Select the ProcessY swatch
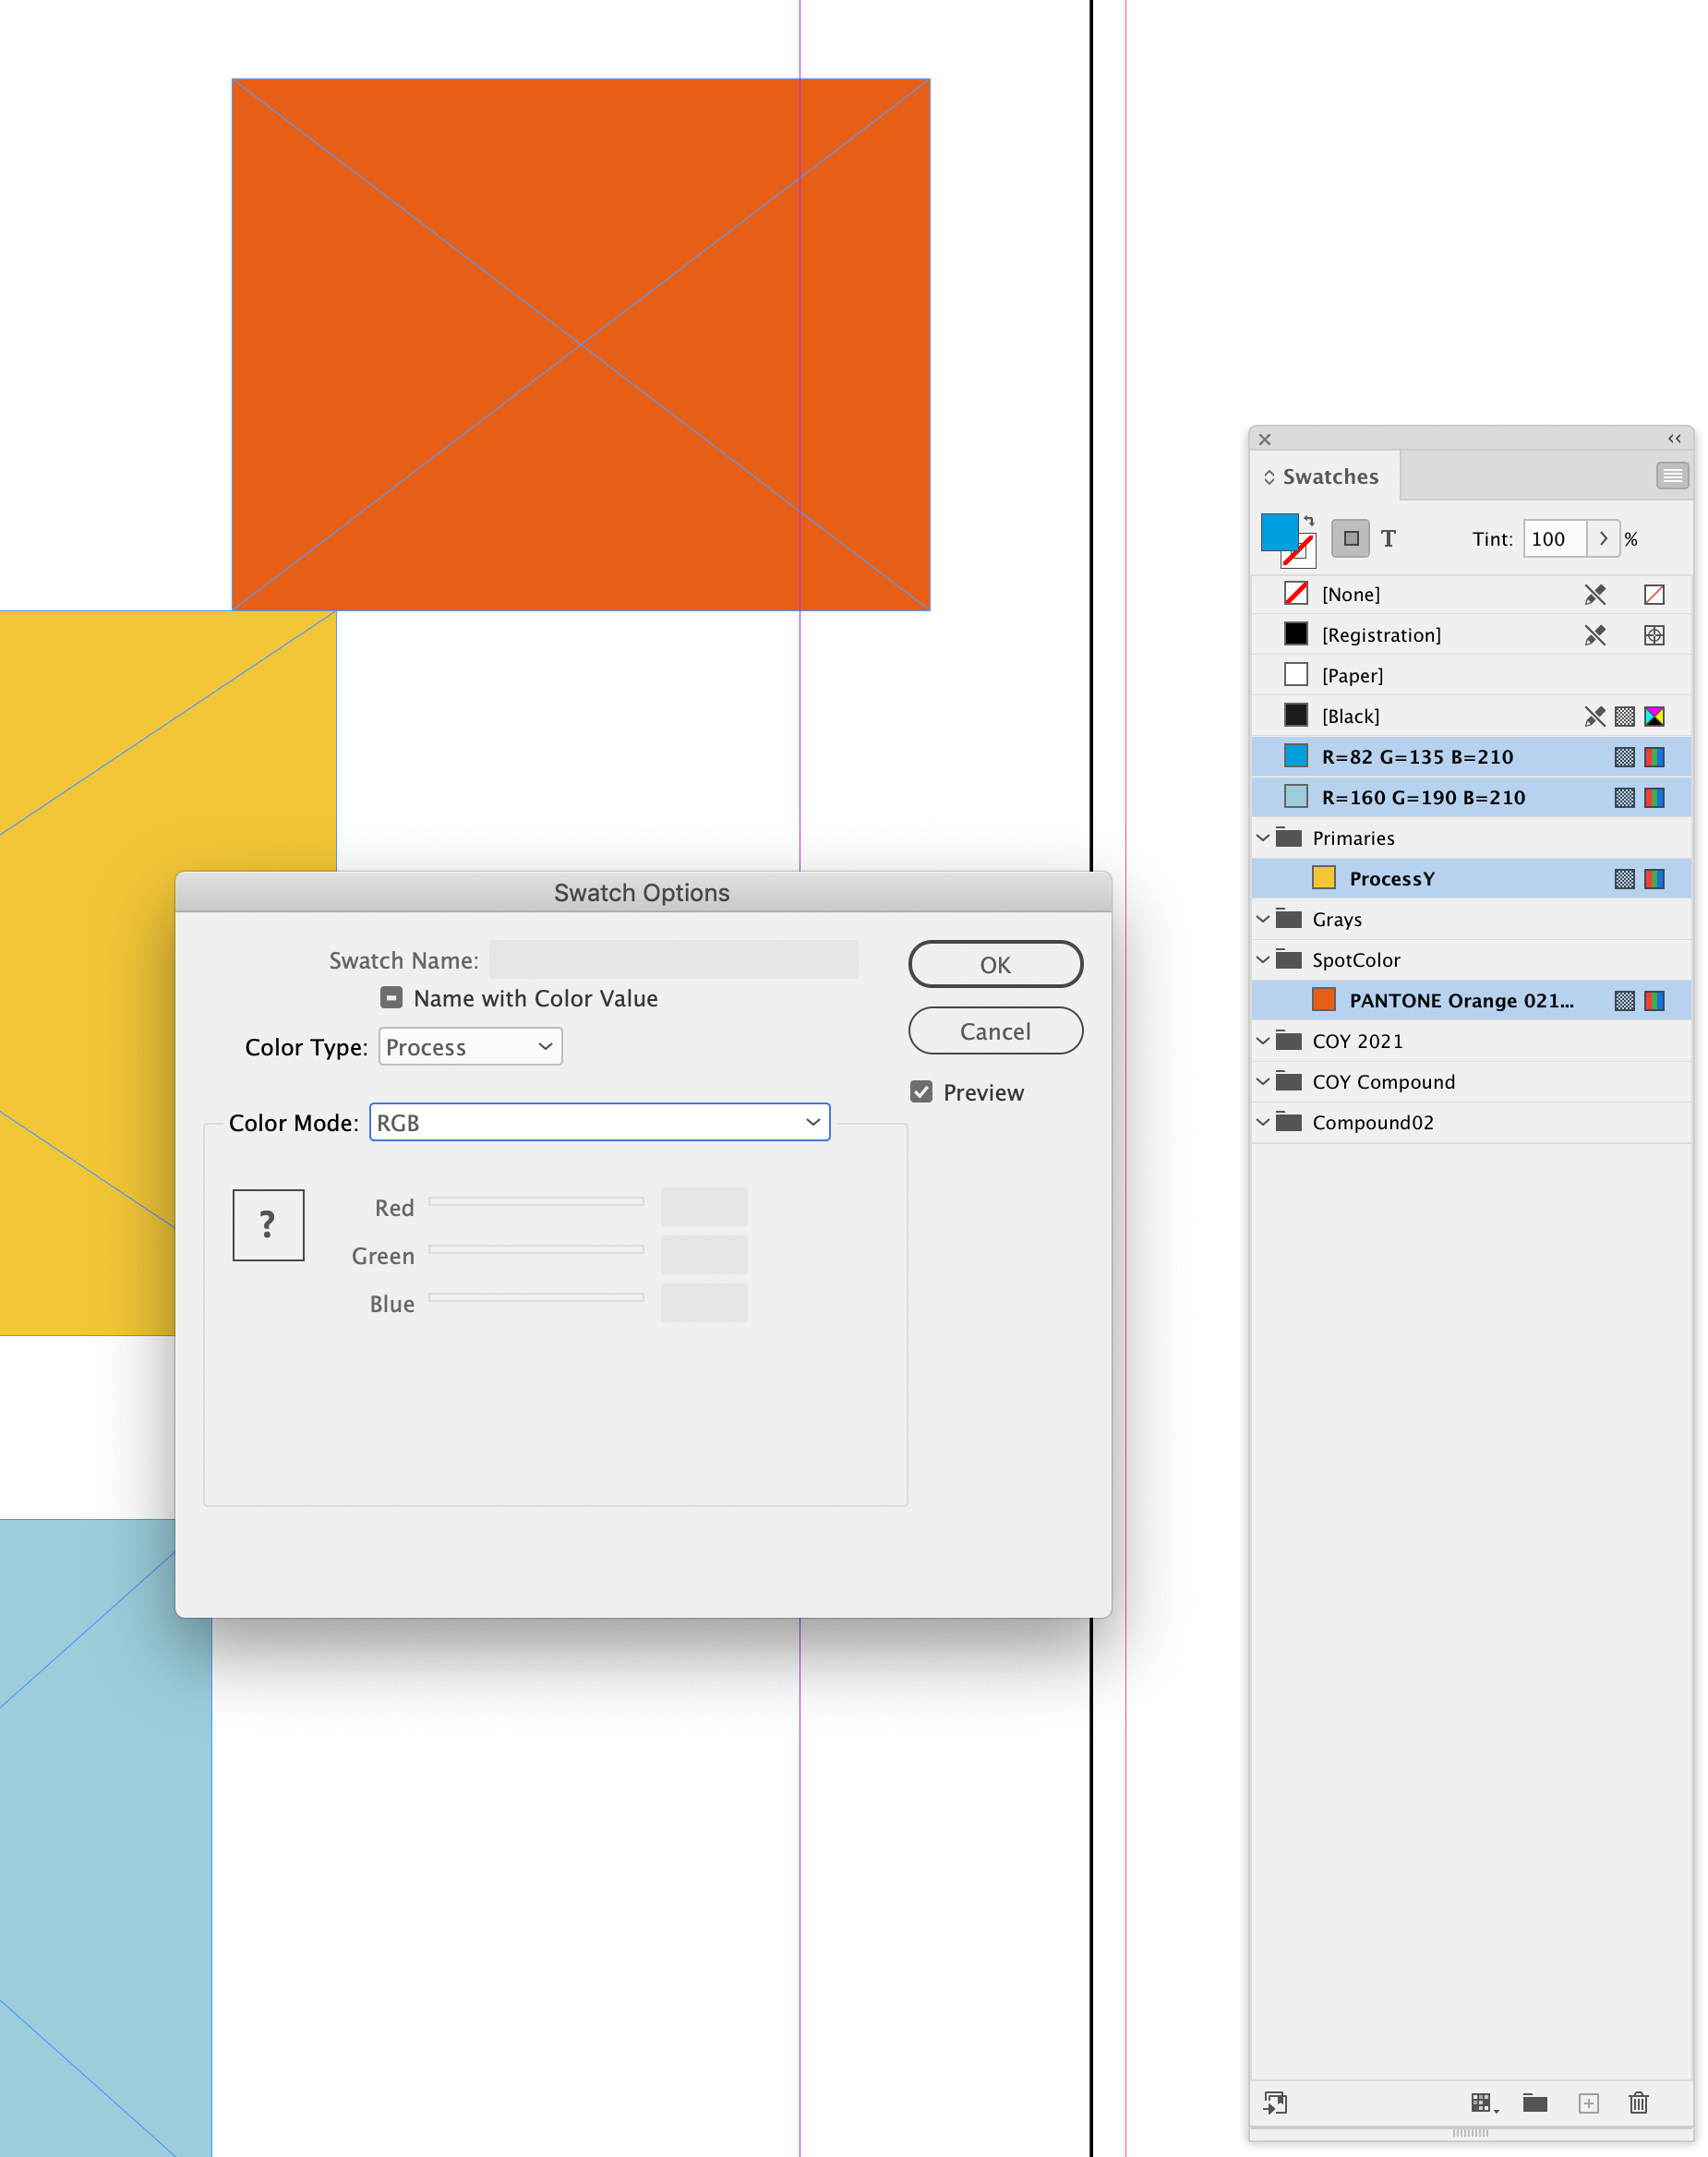 click(1470, 878)
